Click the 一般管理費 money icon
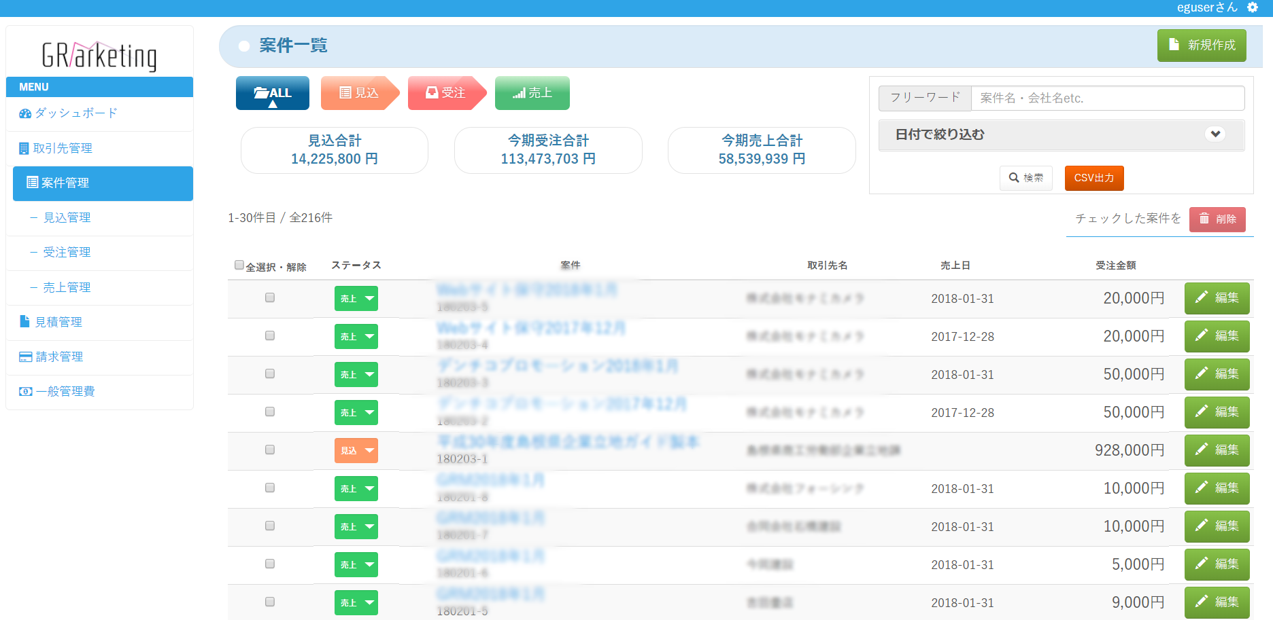Image resolution: width=1273 pixels, height=620 pixels. [26, 392]
